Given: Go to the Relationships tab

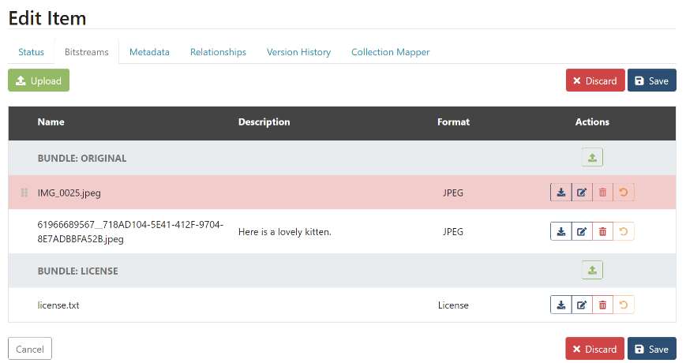Looking at the screenshot, I should [x=218, y=52].
